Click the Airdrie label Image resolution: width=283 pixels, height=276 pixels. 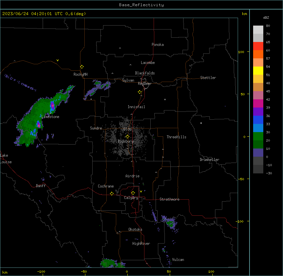click(x=133, y=176)
